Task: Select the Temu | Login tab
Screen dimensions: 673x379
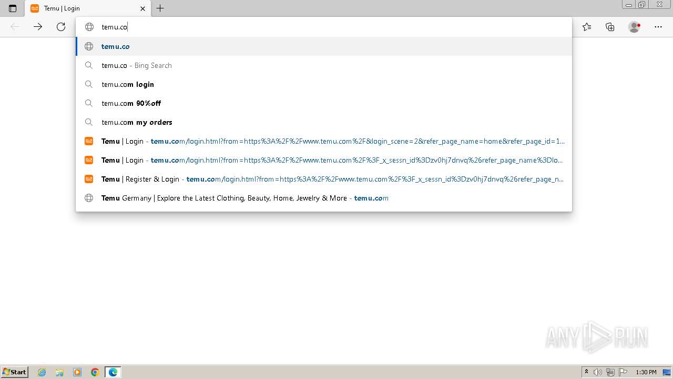Action: [x=88, y=8]
